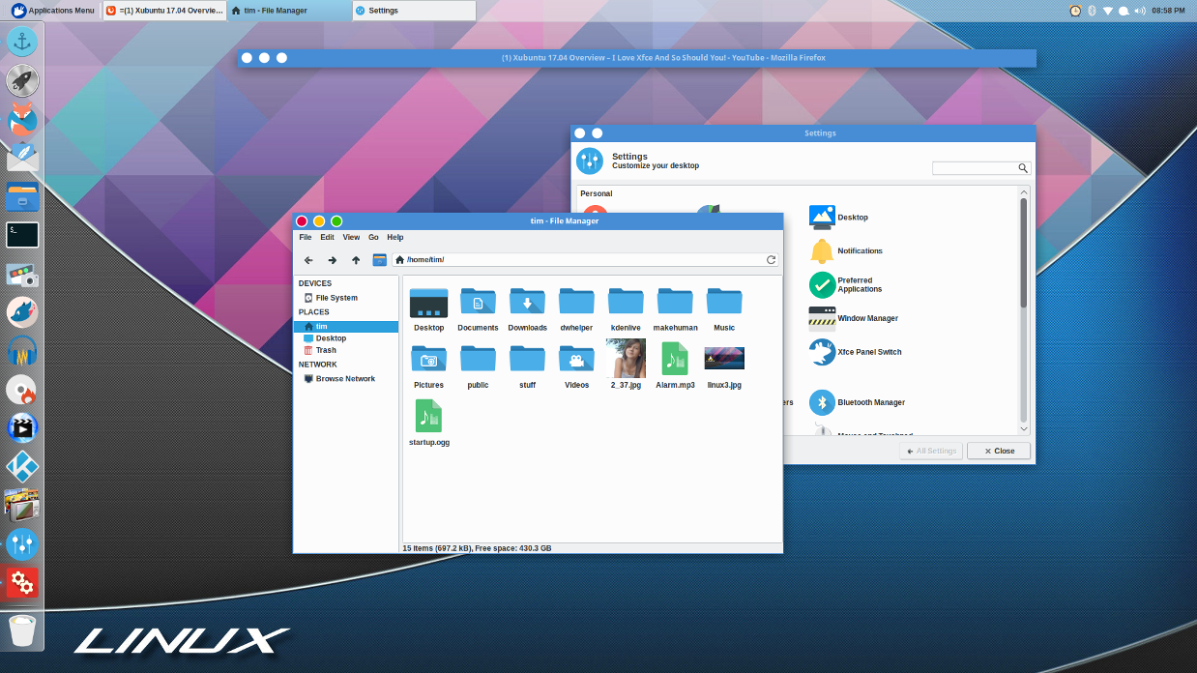Open the screenshot tool in dock
This screenshot has width=1197, height=673.
(x=22, y=275)
